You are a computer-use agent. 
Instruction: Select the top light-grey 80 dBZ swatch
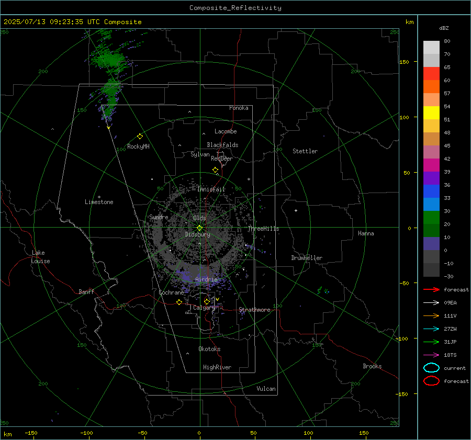(431, 48)
